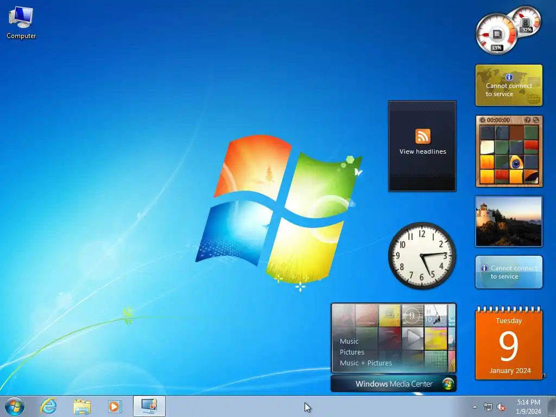Image resolution: width=556 pixels, height=417 pixels.
Task: Launch Internet Explorer from the taskbar
Action: (x=48, y=406)
